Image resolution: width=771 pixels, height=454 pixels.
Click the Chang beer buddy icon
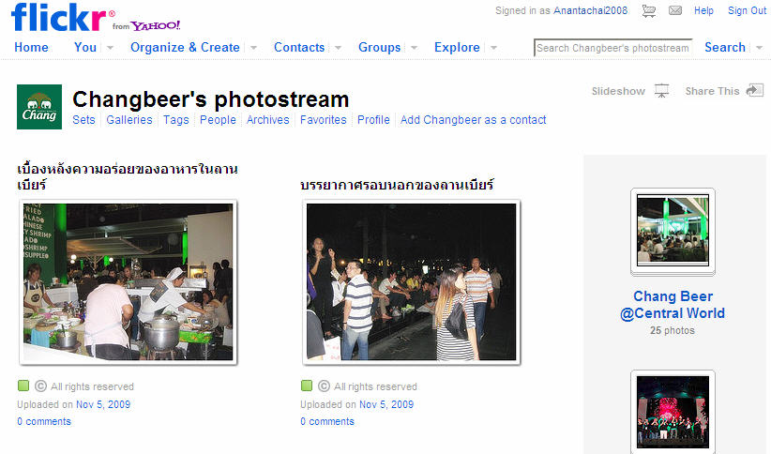[39, 107]
